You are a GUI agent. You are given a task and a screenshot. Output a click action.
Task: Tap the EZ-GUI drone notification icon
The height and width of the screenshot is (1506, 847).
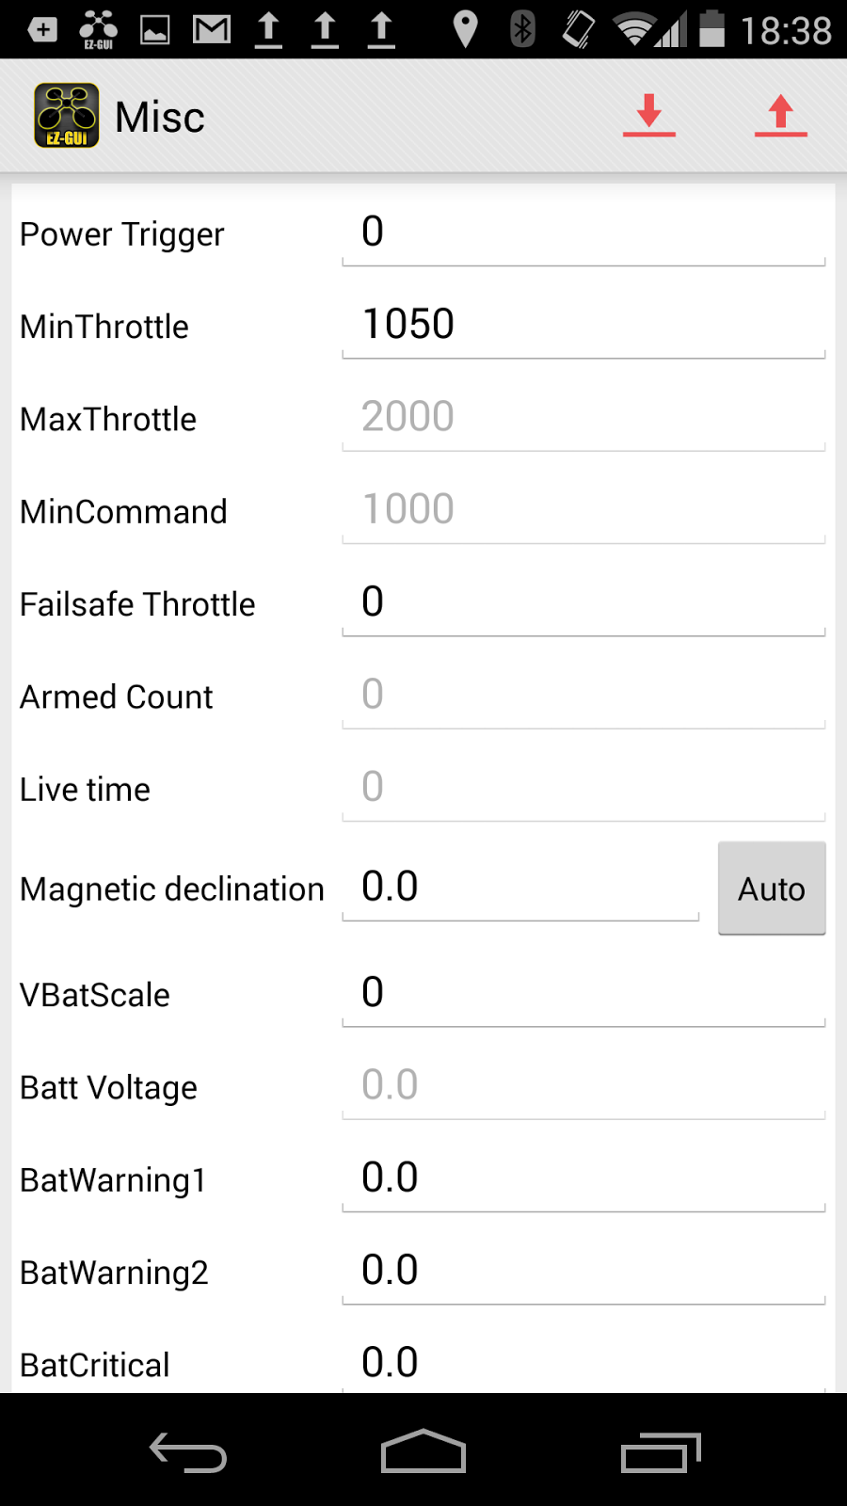tap(98, 30)
